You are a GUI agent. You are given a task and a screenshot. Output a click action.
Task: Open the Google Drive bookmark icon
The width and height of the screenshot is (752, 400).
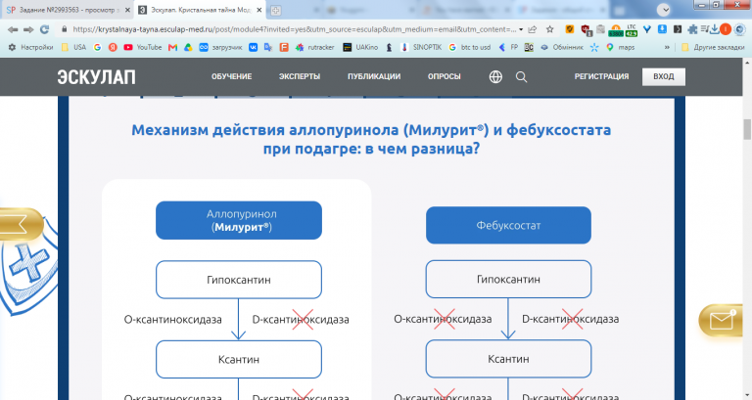click(188, 47)
